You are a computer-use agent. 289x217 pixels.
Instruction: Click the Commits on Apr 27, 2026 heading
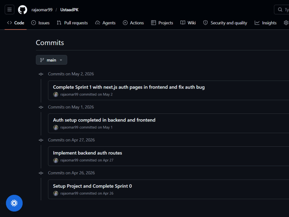71,140
